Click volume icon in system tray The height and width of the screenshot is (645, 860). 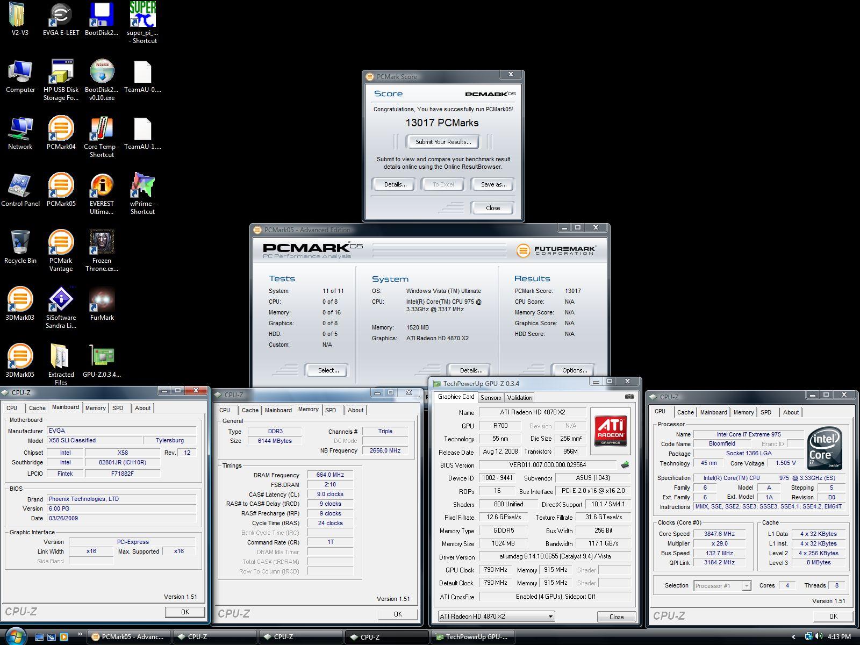819,637
